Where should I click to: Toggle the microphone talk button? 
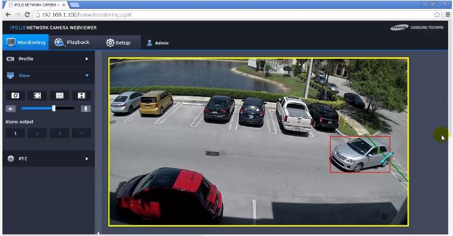tap(86, 109)
